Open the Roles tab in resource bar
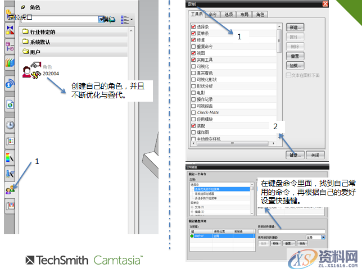 pyautogui.click(x=10, y=191)
